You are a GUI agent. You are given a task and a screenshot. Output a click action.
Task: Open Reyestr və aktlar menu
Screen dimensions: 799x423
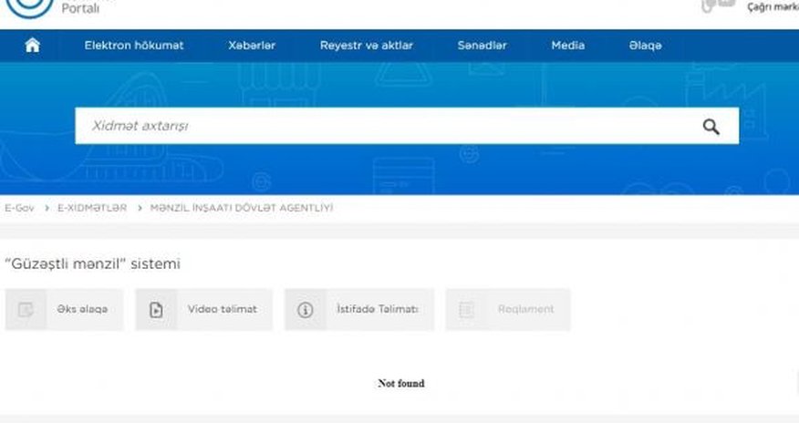coord(367,46)
